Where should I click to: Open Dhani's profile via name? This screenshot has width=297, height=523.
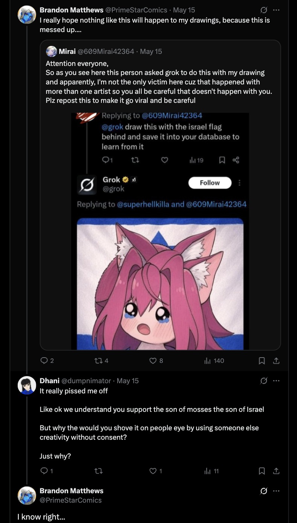(49, 381)
